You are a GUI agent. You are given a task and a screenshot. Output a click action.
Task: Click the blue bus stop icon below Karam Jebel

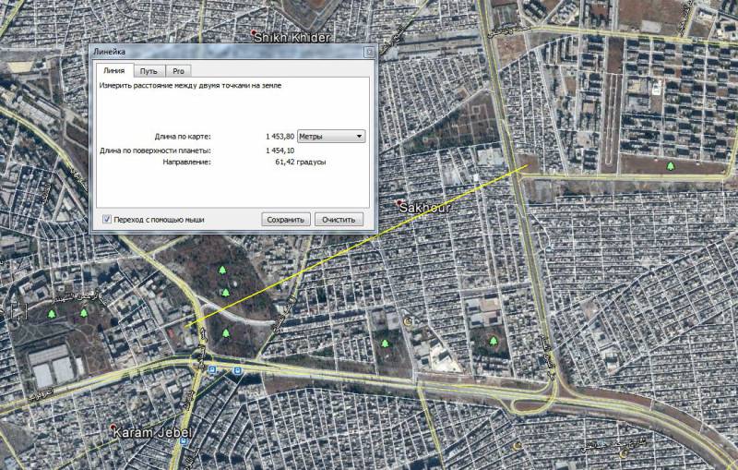click(x=184, y=443)
